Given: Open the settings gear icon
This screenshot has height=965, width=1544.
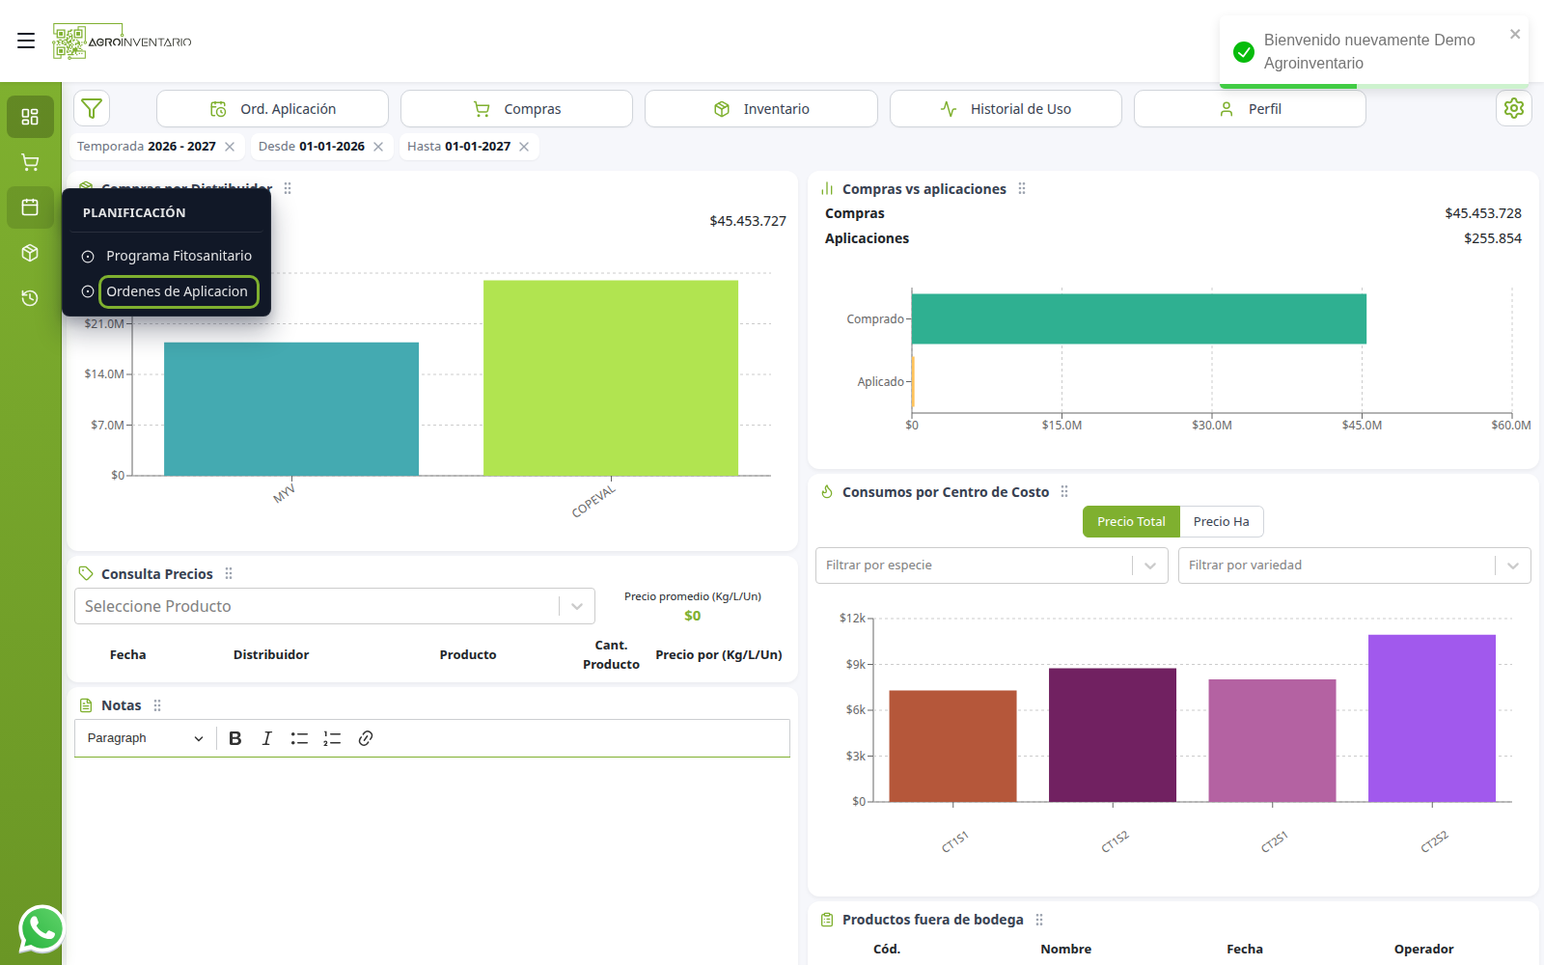Looking at the screenshot, I should click(1513, 108).
